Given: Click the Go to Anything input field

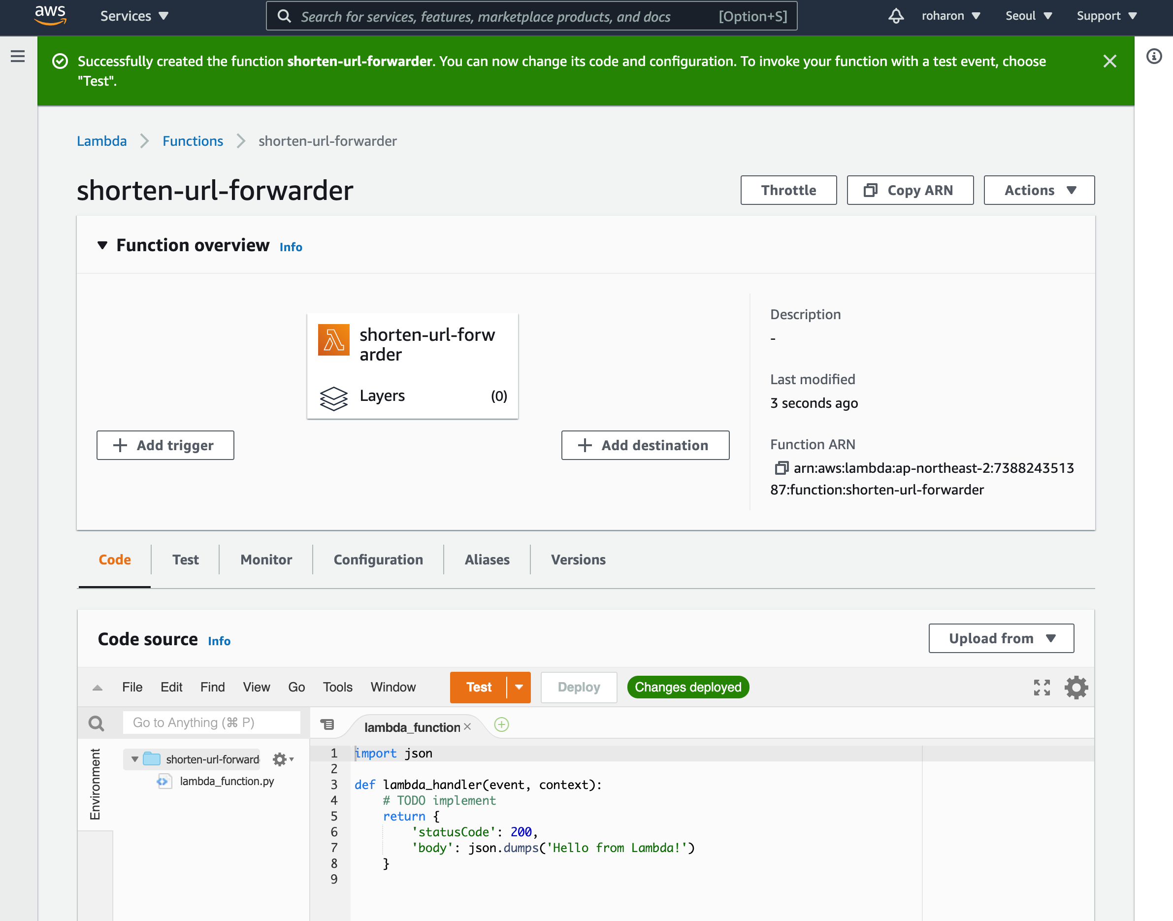Looking at the screenshot, I should (x=211, y=723).
